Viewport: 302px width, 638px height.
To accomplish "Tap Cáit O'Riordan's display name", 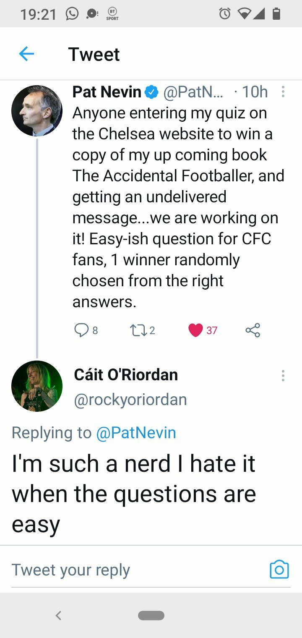I will 126,375.
